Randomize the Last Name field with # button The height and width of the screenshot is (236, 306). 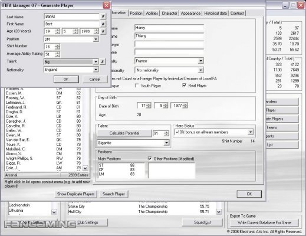pyautogui.click(x=103, y=17)
